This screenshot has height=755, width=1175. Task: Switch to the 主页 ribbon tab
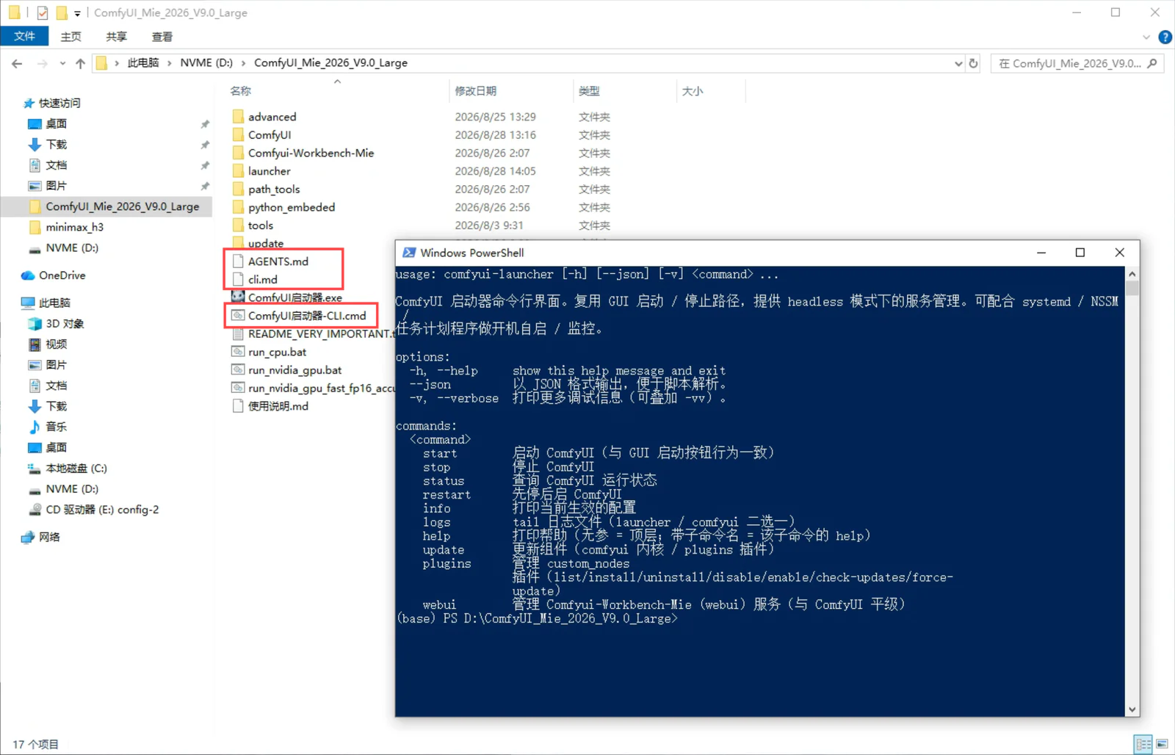click(x=71, y=36)
